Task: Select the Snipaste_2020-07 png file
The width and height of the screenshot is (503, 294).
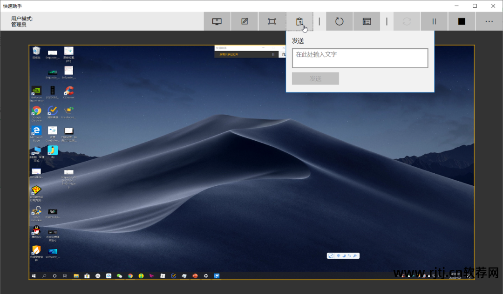Action: coord(68,179)
